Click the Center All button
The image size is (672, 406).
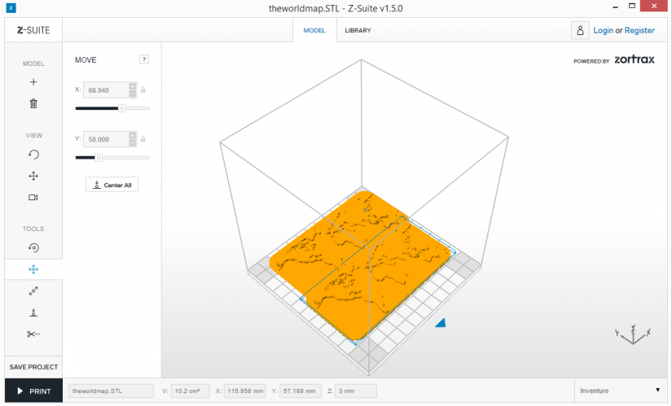pyautogui.click(x=112, y=185)
